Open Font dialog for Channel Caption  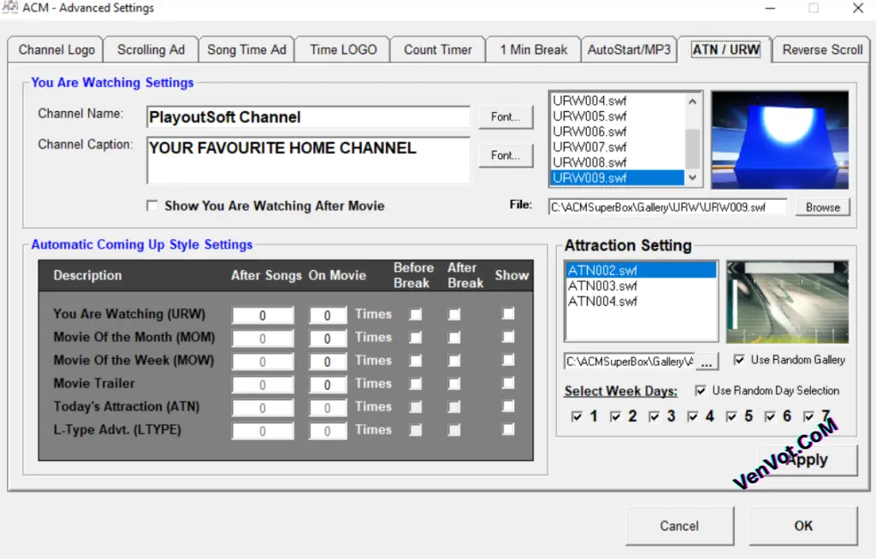[506, 155]
